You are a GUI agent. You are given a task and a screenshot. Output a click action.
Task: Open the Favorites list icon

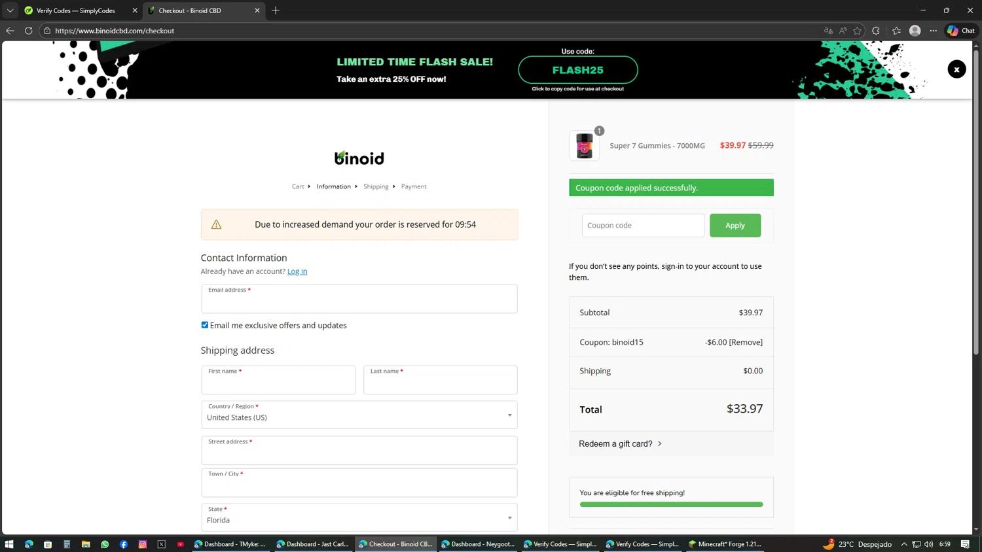[896, 31]
